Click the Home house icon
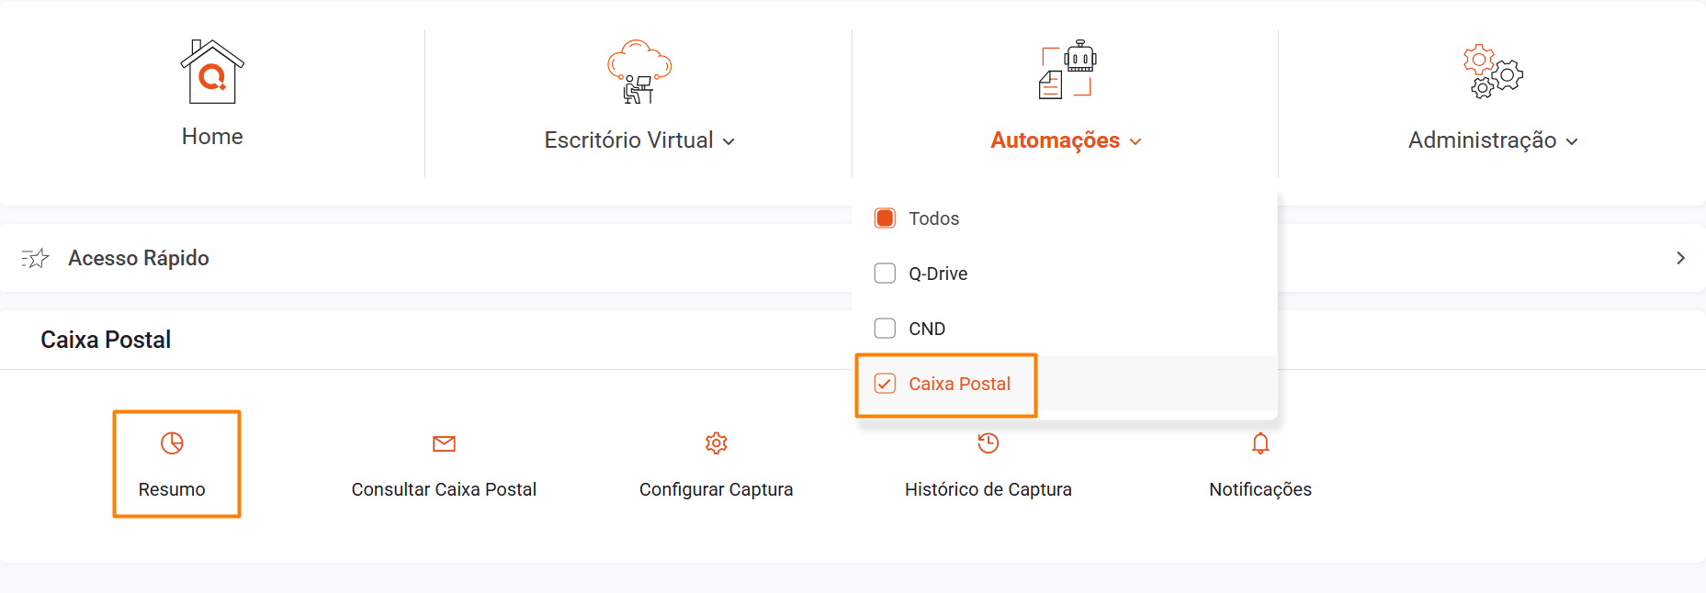1706x593 pixels. pos(212,72)
